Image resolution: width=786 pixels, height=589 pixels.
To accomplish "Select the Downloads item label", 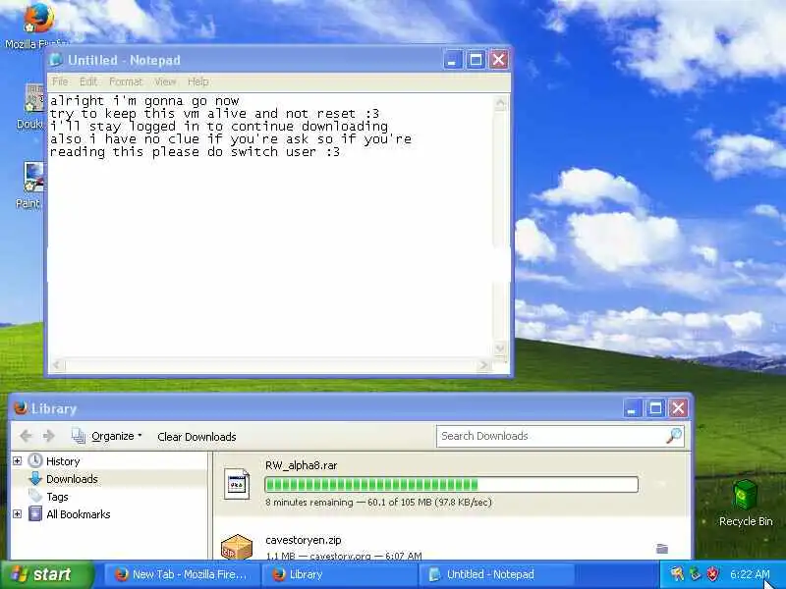I will (72, 479).
